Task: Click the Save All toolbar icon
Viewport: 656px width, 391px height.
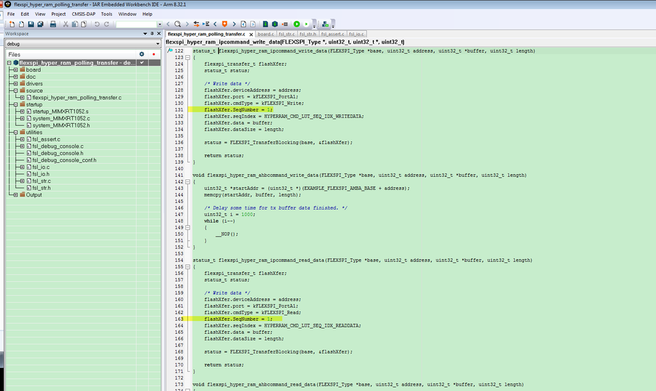Action: click(40, 24)
